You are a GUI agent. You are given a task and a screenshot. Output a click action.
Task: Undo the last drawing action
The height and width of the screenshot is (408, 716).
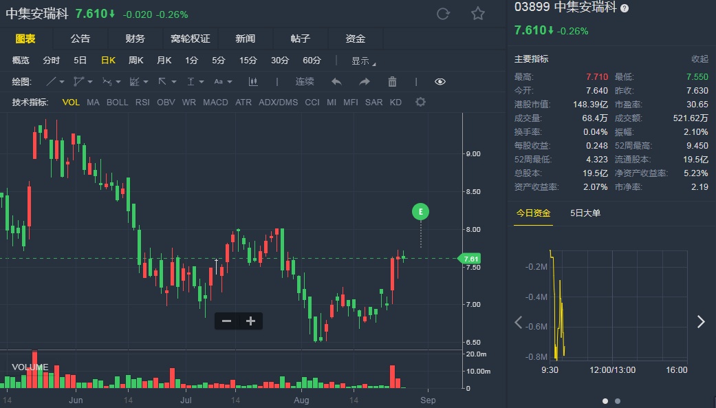(x=336, y=82)
